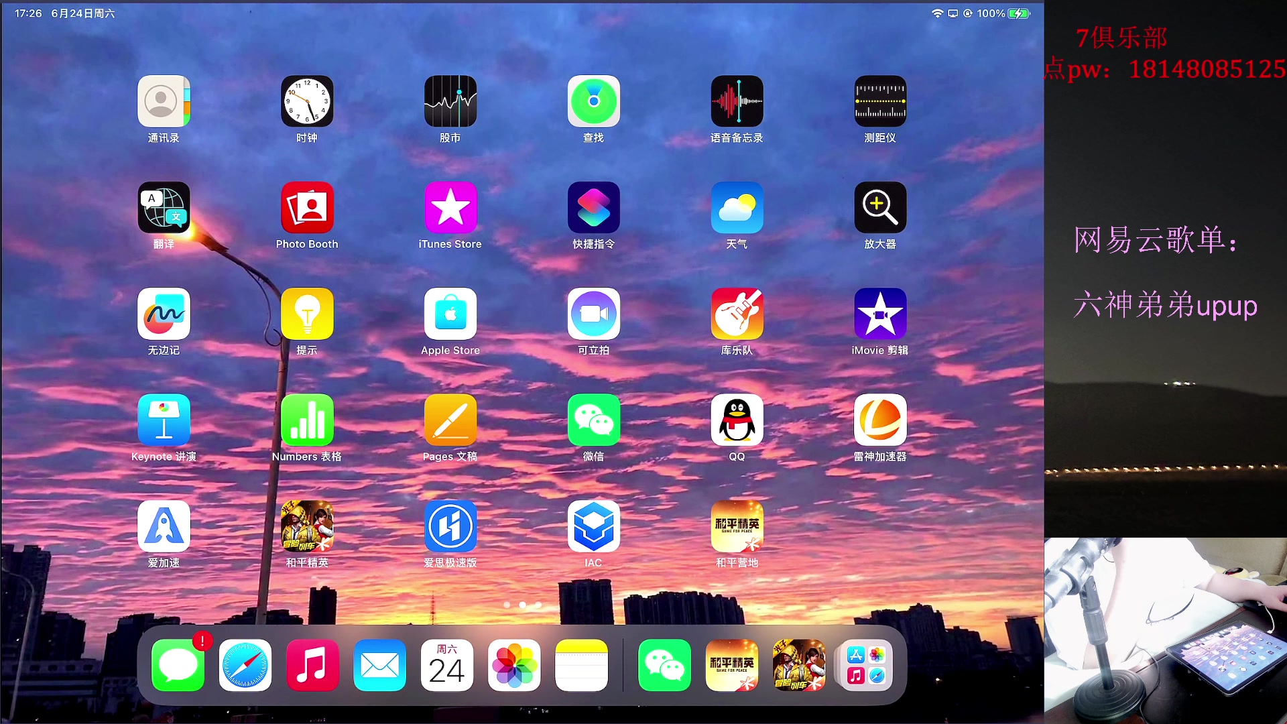Open the Shortcuts (快捷指令) app
Image resolution: width=1287 pixels, height=724 pixels.
pyautogui.click(x=593, y=208)
